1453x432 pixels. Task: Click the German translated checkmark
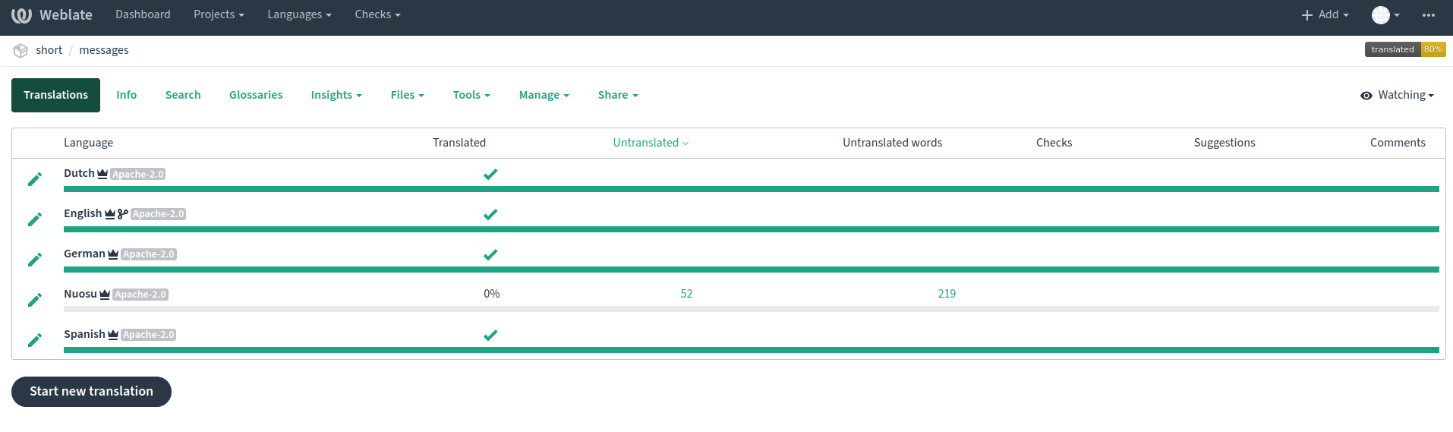pos(490,254)
